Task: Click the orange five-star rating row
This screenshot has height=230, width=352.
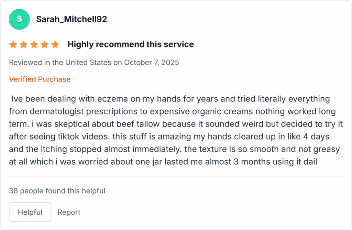Action: [34, 44]
